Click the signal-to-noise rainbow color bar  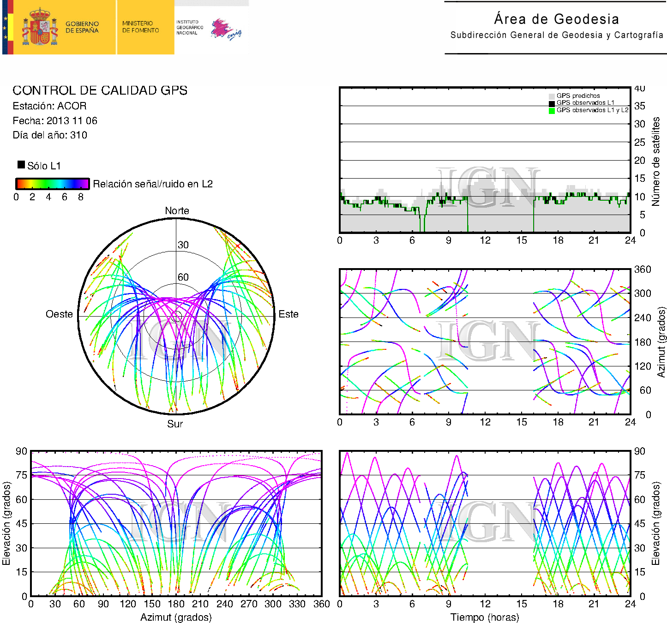pos(53,184)
